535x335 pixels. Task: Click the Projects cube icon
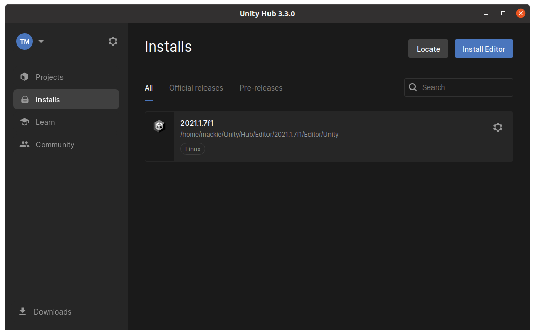tap(24, 77)
